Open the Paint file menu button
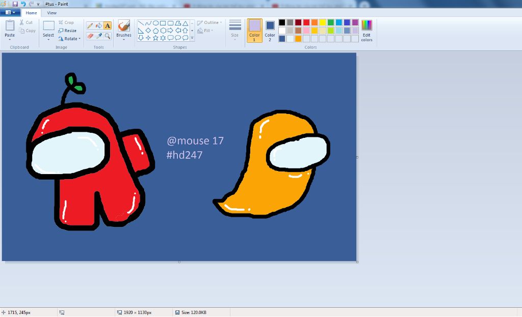The width and height of the screenshot is (522, 317). tap(10, 13)
